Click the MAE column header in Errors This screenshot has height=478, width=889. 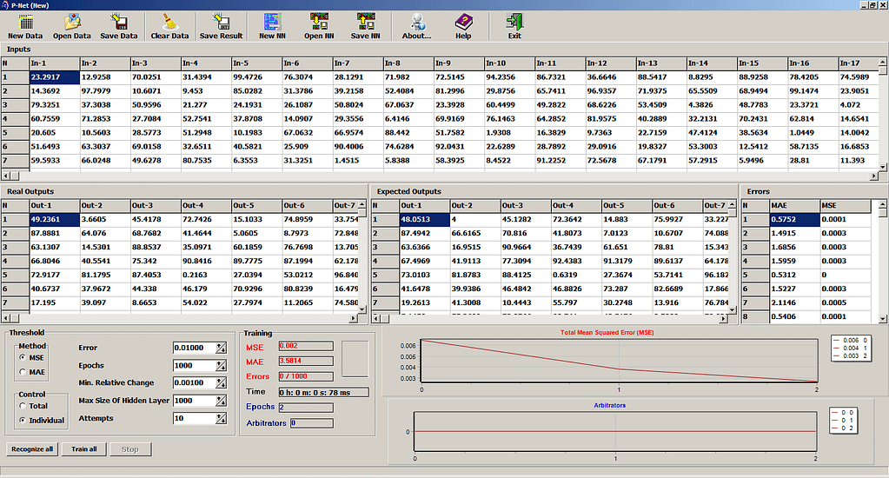click(x=794, y=205)
